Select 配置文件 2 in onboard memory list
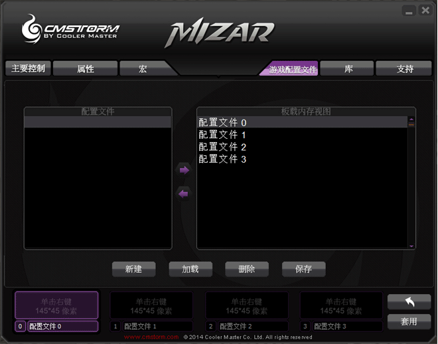 (x=302, y=147)
